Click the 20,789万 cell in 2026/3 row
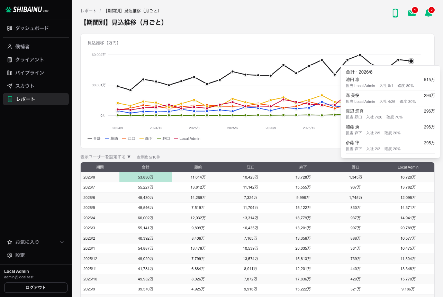 coord(408,228)
